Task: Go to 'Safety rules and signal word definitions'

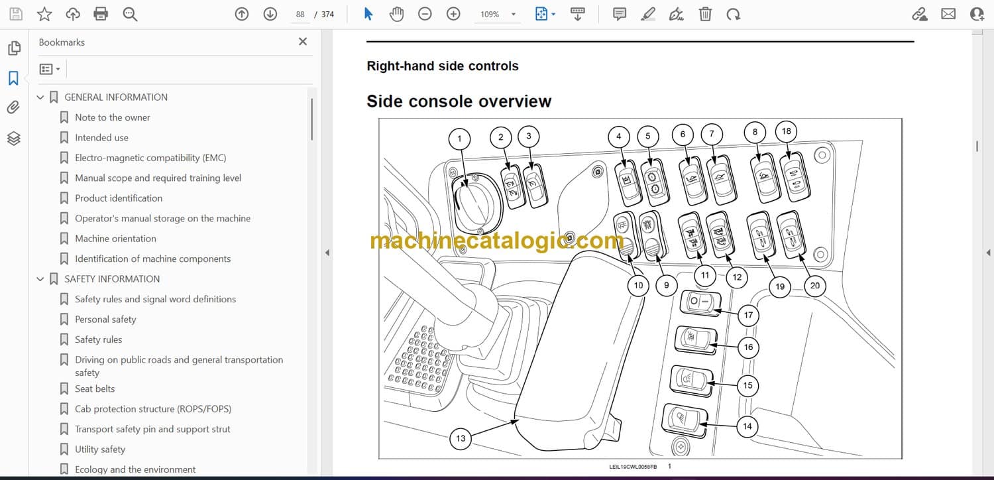Action: [x=155, y=299]
